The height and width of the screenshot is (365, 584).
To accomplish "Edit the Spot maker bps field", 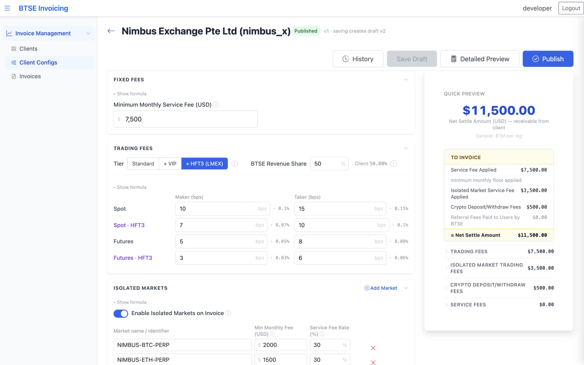I will tap(223, 209).
